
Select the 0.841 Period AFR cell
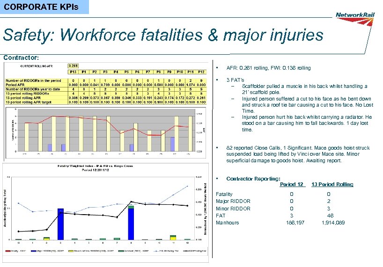pyautogui.click(x=95, y=85)
